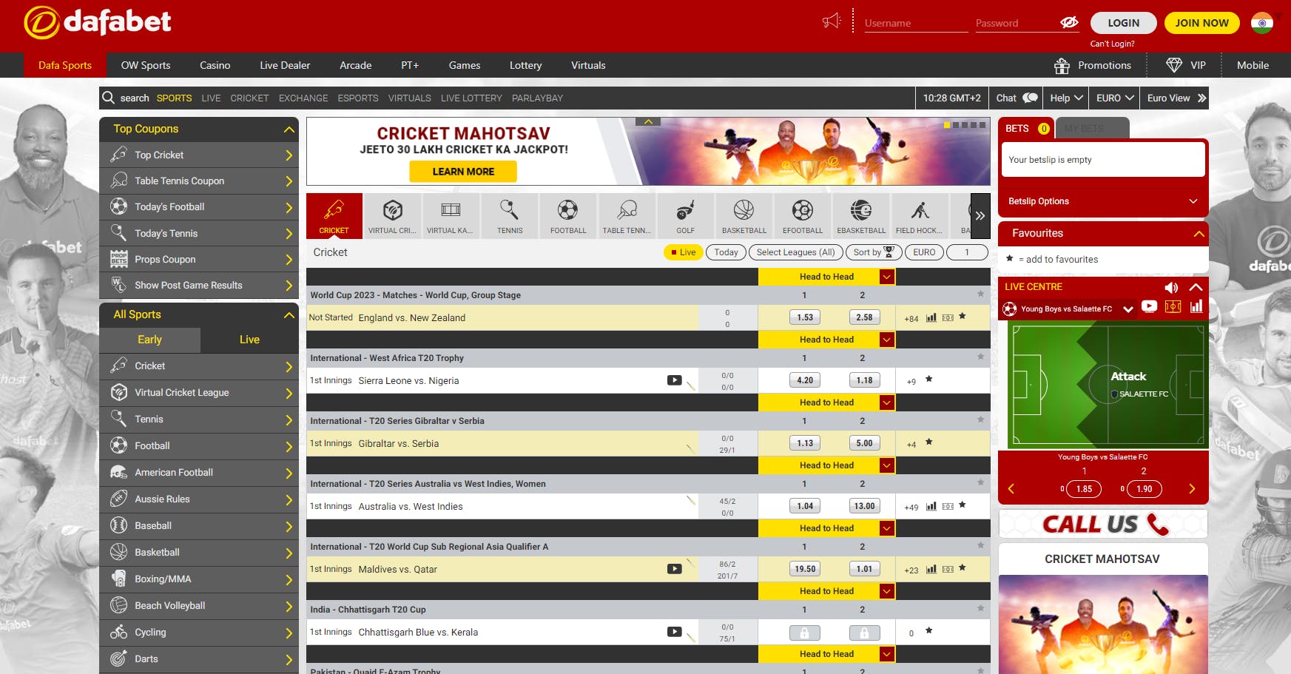Click the announcements megaphone icon
1291x674 pixels.
[x=832, y=21]
